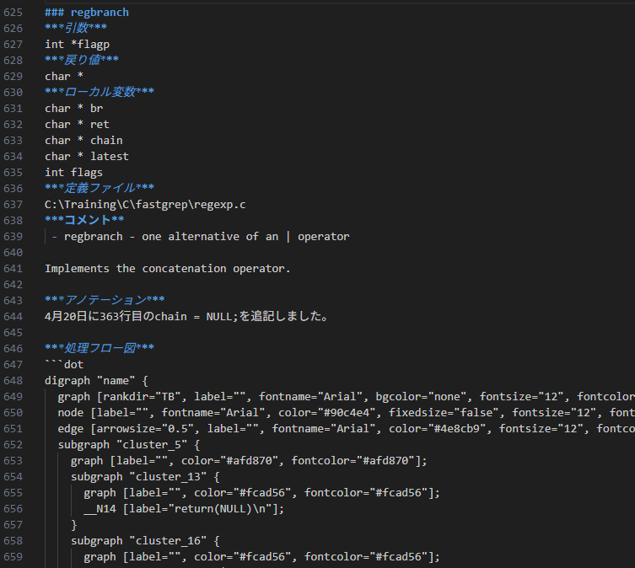Click the '***引数***' line

[x=76, y=29]
